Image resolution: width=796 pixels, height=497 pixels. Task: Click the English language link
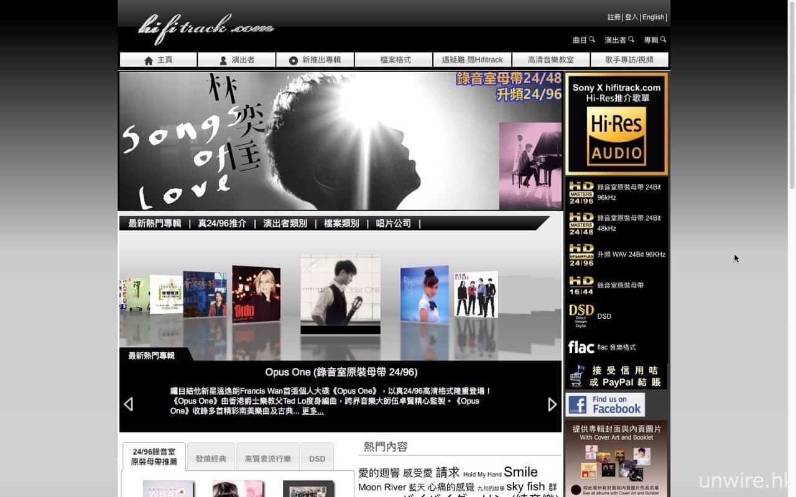point(653,17)
